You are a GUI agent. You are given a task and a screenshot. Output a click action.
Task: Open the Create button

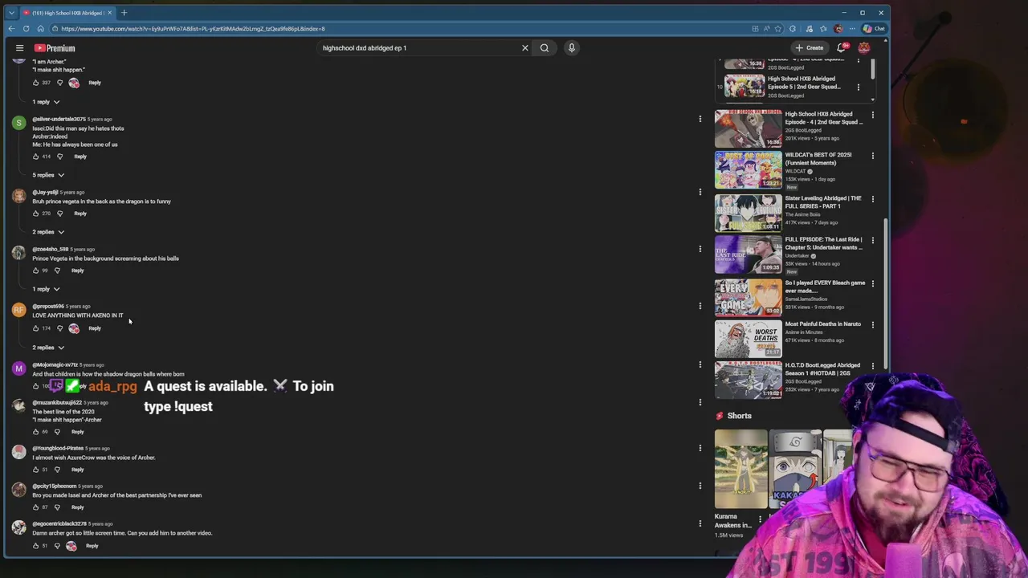810,48
